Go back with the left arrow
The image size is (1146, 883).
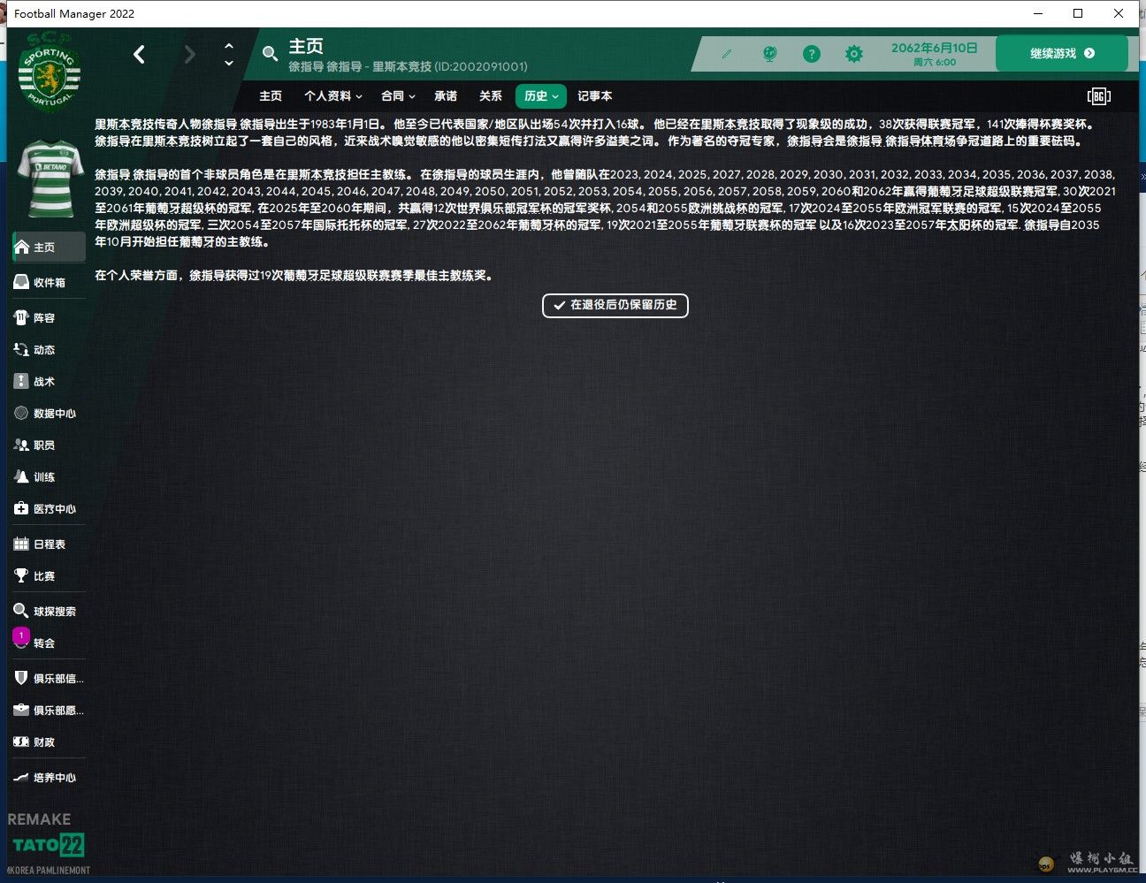coord(140,55)
